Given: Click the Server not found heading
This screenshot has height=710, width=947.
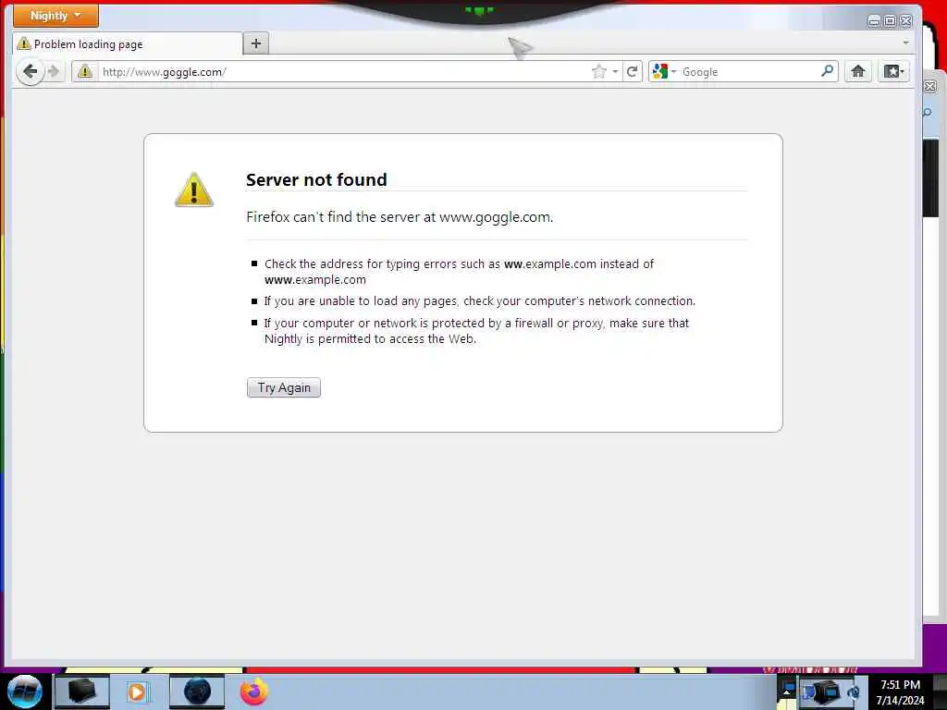Looking at the screenshot, I should click(x=316, y=180).
